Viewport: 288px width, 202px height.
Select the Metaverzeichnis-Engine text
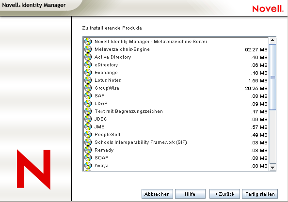click(122, 49)
